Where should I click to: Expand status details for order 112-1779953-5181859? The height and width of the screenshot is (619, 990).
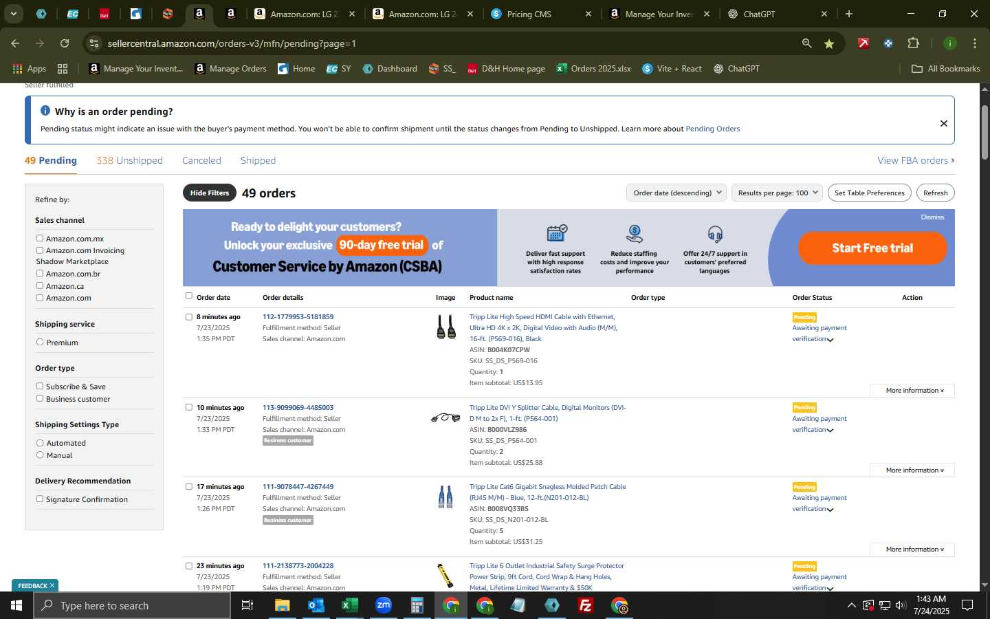click(x=830, y=340)
